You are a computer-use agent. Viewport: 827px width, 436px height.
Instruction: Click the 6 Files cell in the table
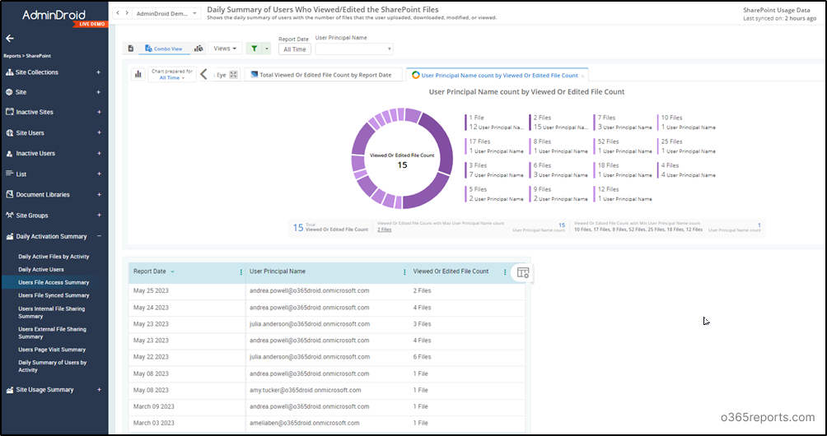[x=422, y=357]
